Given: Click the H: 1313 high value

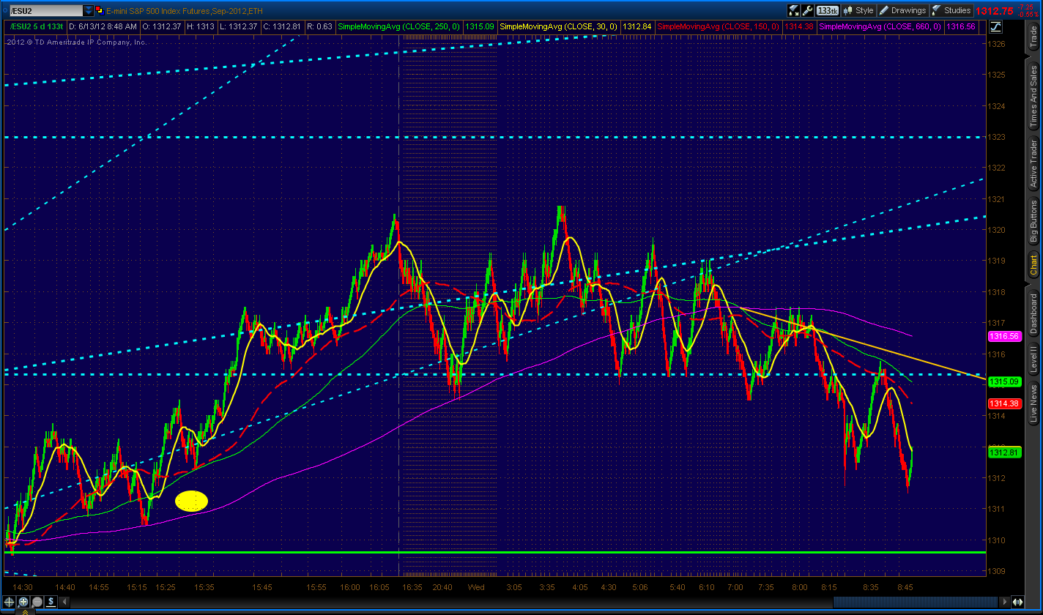Looking at the screenshot, I should pos(201,26).
